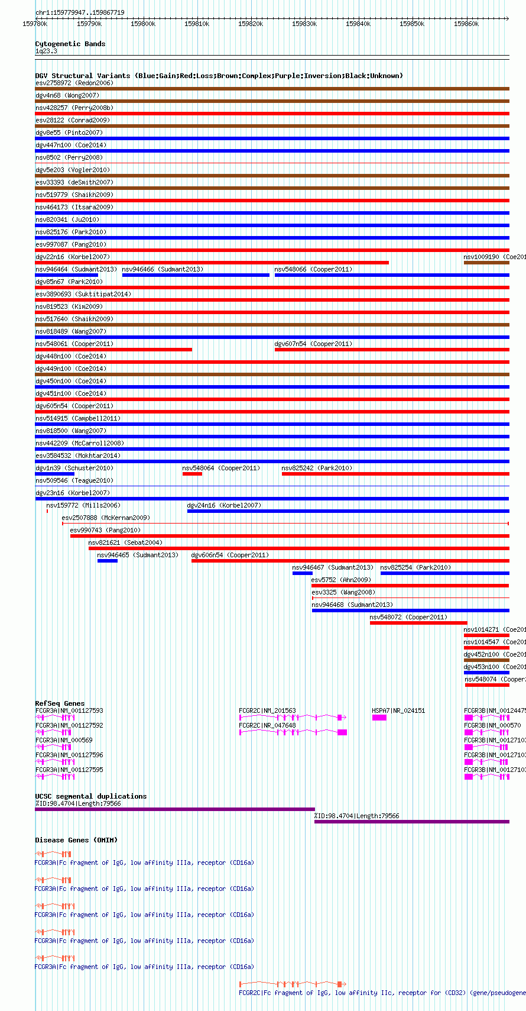
Task: Select variant nsv509546 (Teague2010)
Action: click(74, 480)
